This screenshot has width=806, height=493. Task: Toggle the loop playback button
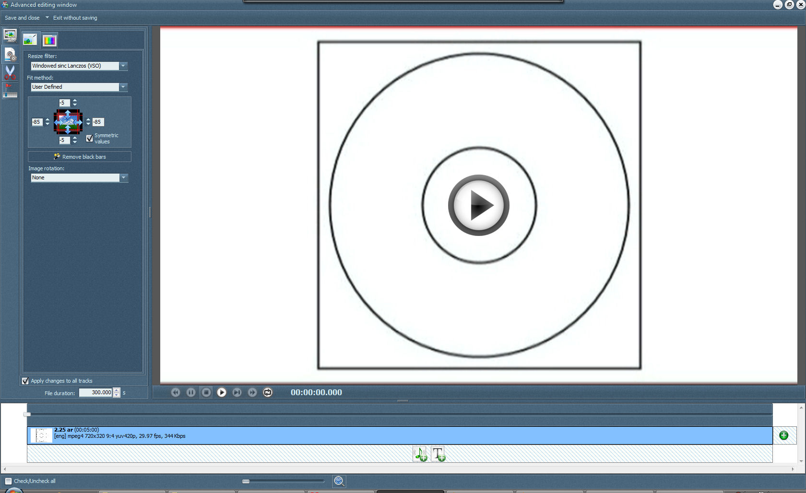click(x=268, y=392)
